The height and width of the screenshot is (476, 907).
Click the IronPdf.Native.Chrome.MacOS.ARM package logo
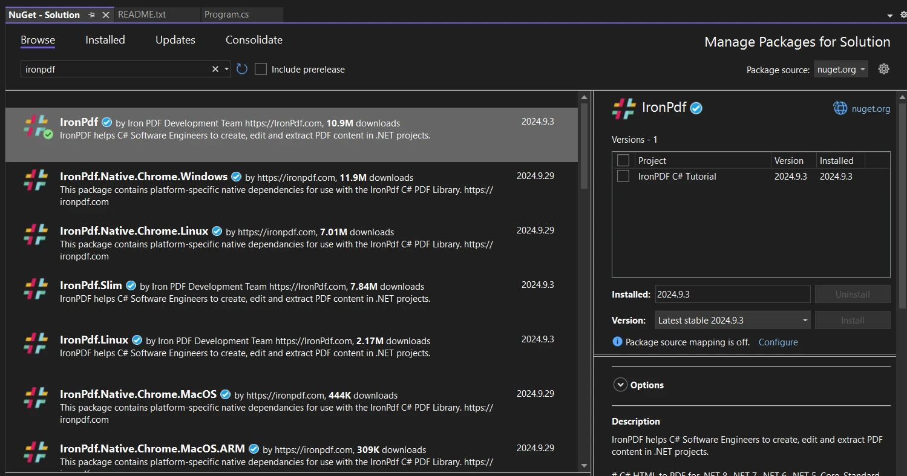click(36, 452)
